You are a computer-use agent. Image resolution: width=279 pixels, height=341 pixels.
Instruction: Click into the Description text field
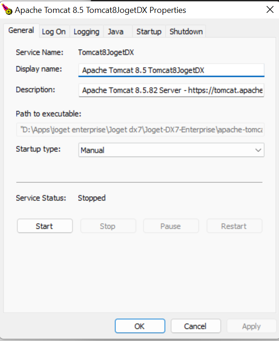click(171, 90)
